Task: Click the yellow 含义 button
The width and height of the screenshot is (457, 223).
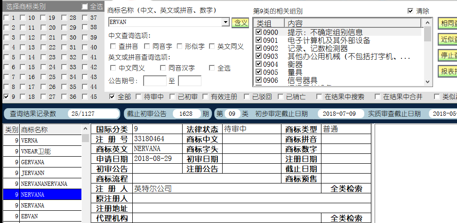Action: 240,23
